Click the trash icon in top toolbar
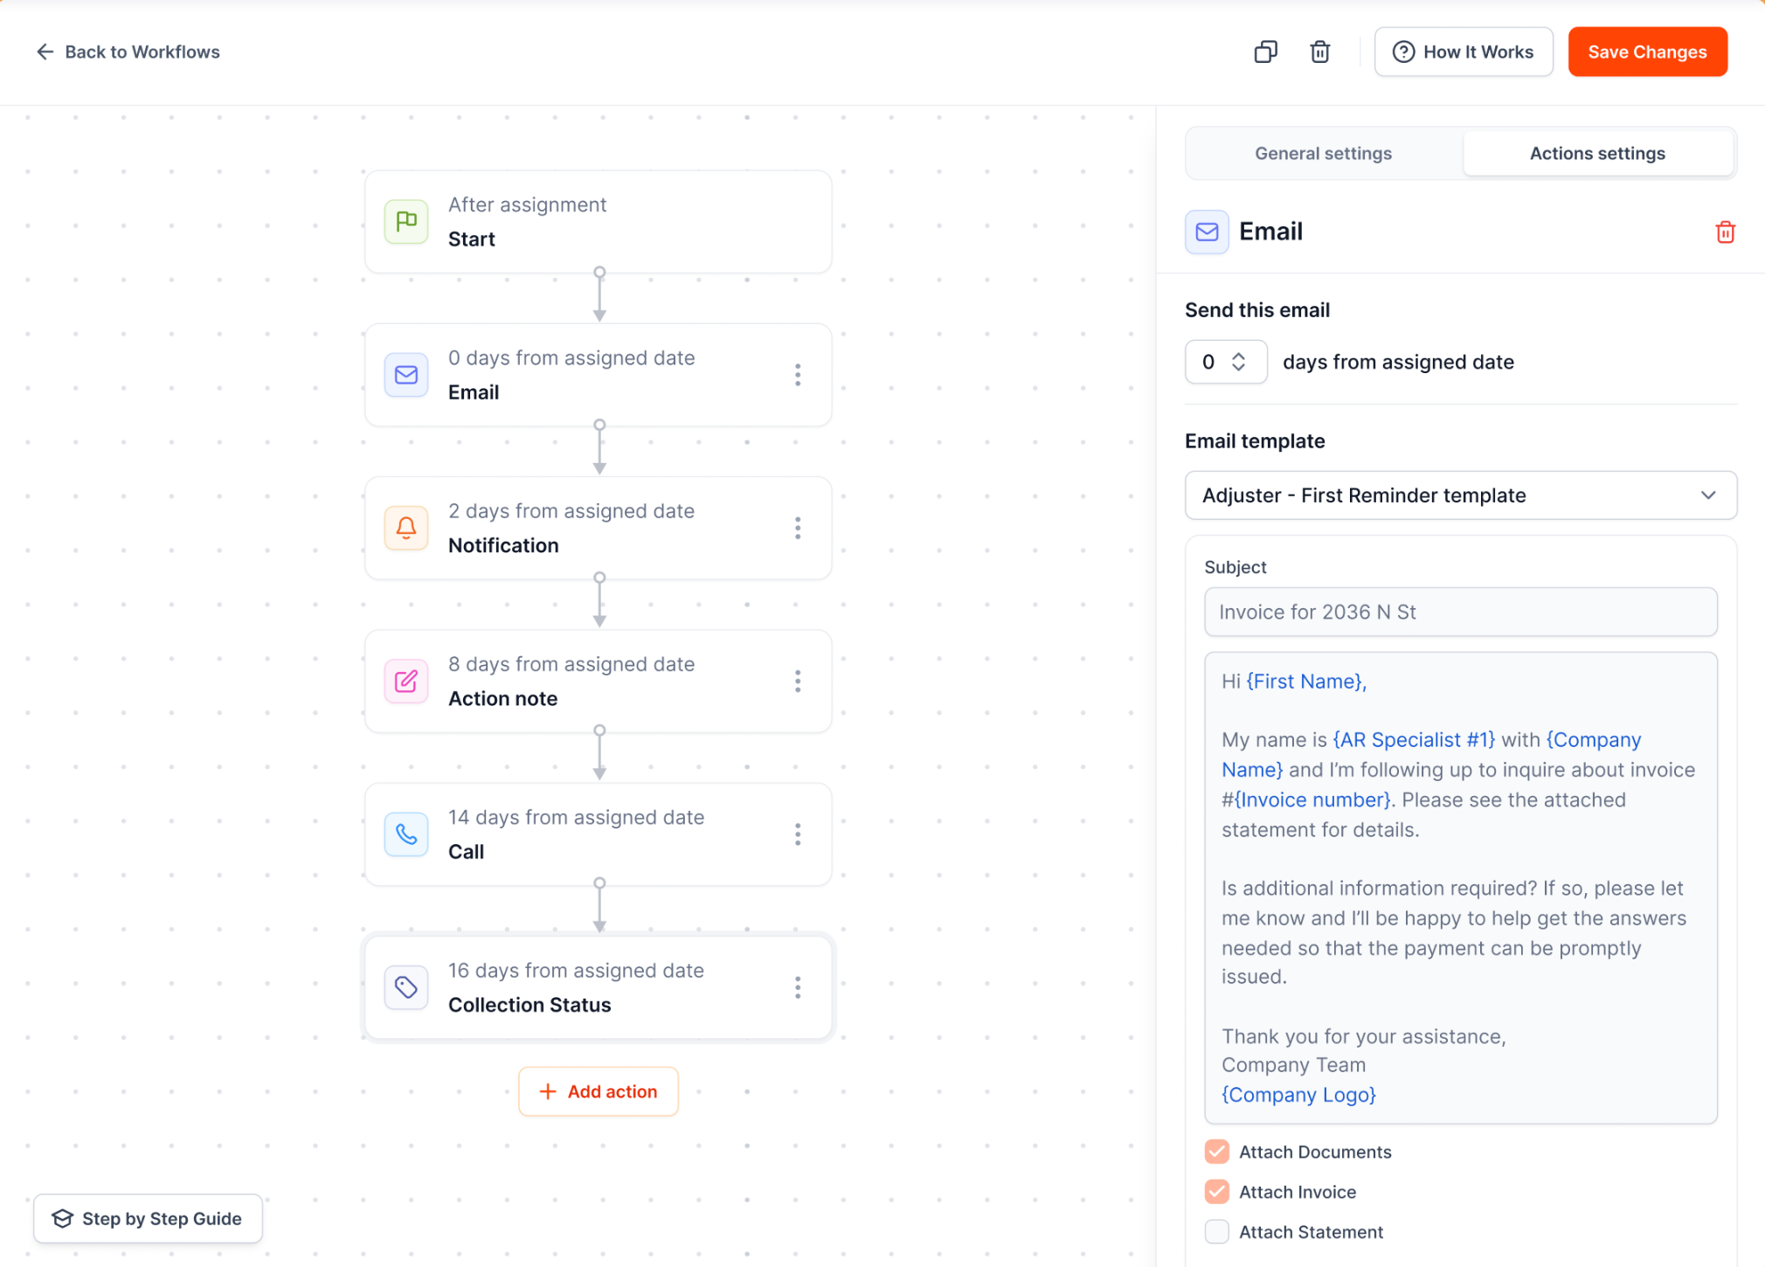 tap(1319, 52)
